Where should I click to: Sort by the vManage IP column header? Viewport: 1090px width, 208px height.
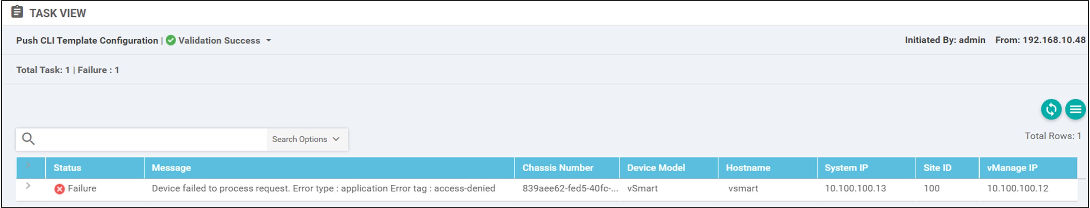click(1012, 168)
